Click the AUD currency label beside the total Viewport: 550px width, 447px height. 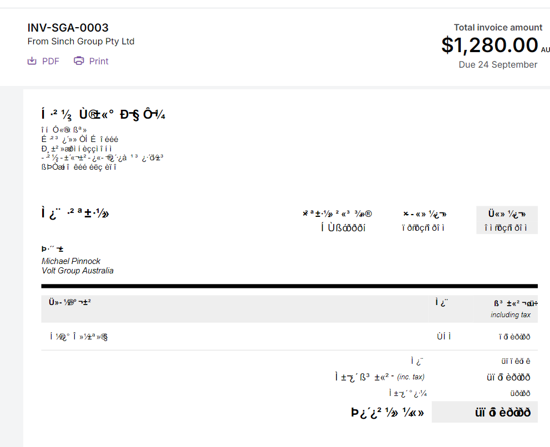(x=546, y=50)
